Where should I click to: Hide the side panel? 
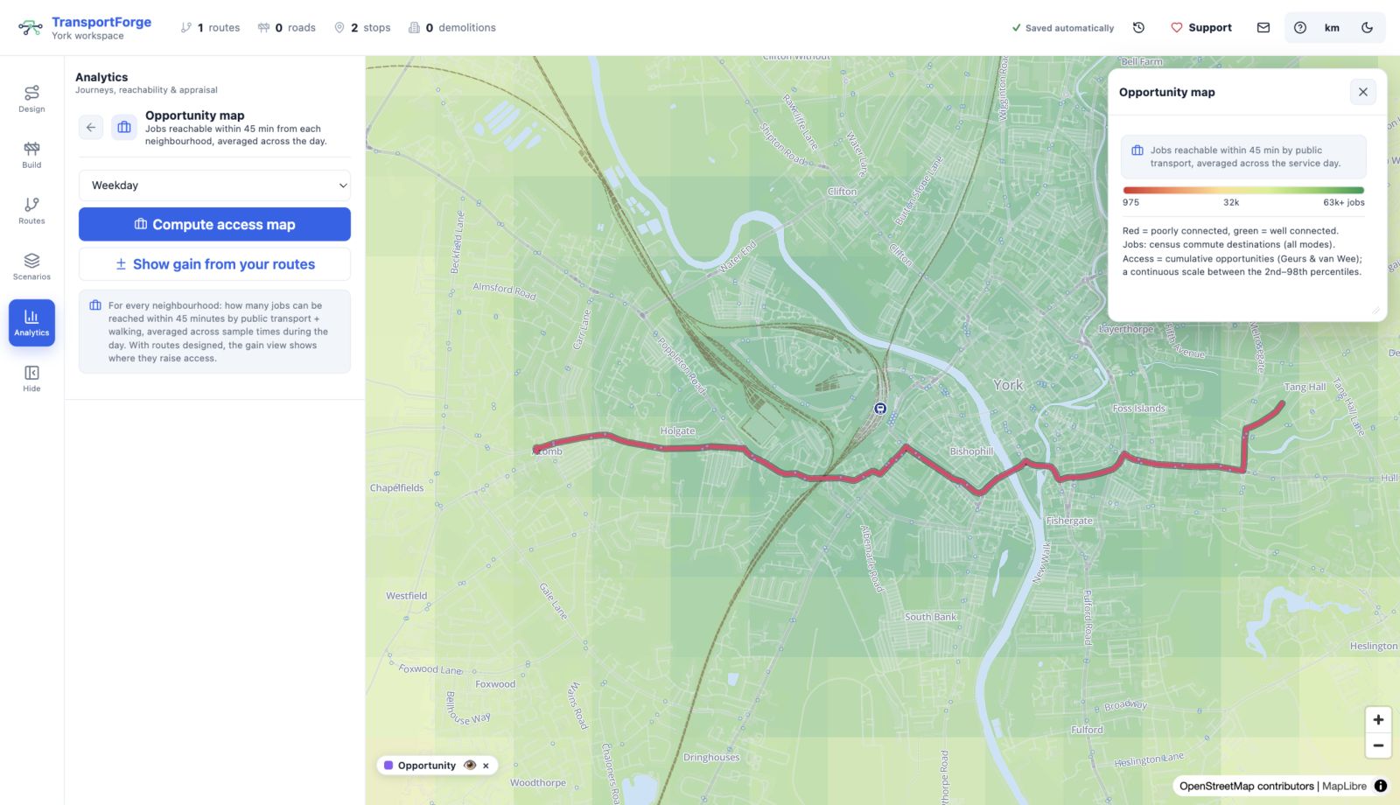coord(31,379)
